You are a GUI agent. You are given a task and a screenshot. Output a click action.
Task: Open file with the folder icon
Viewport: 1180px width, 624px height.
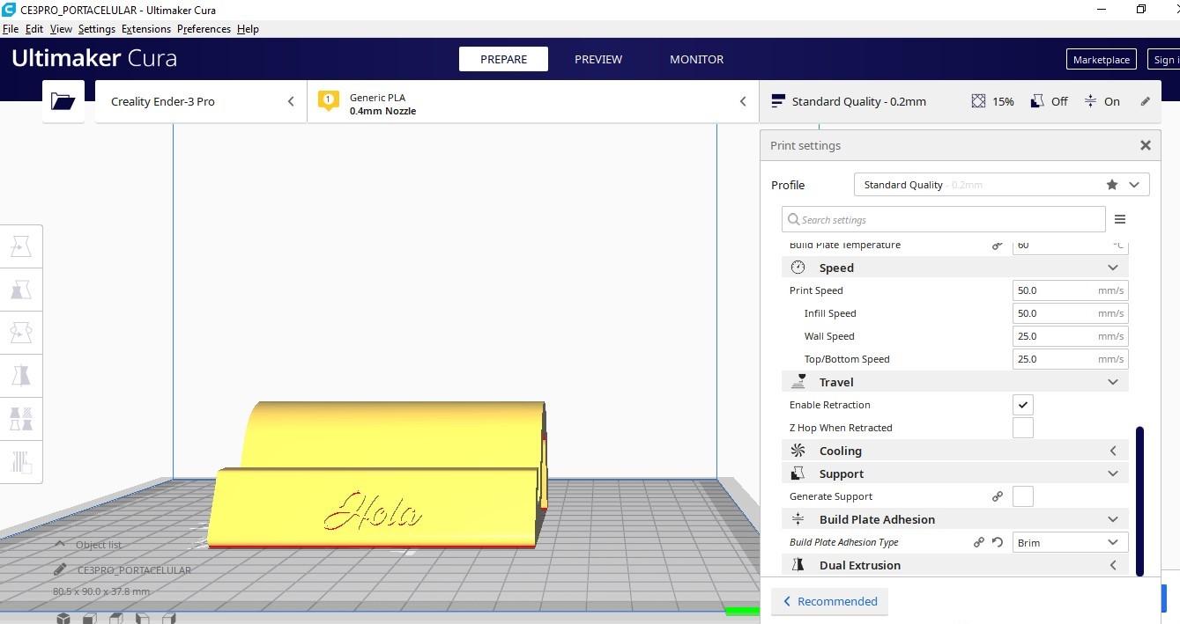[63, 101]
